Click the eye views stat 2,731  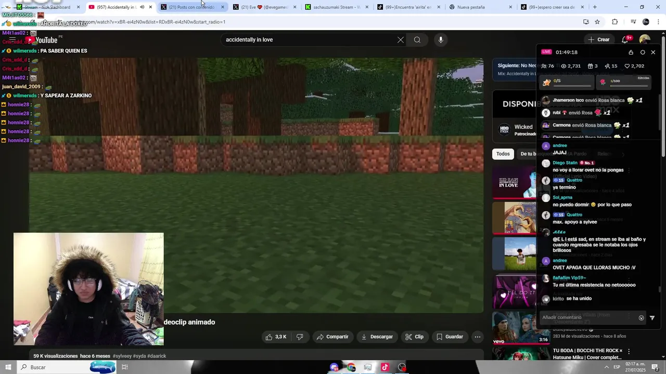[570, 66]
